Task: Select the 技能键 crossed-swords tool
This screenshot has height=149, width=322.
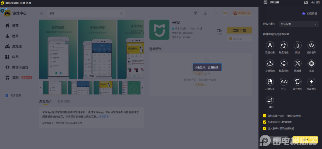Action: point(297,63)
